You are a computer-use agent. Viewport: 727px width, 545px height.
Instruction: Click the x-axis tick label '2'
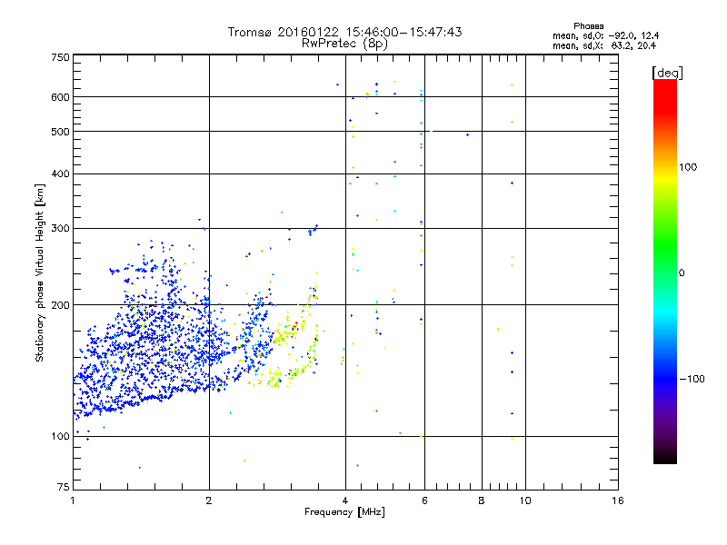[x=209, y=500]
